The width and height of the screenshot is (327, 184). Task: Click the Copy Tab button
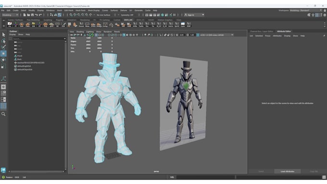pyautogui.click(x=314, y=172)
